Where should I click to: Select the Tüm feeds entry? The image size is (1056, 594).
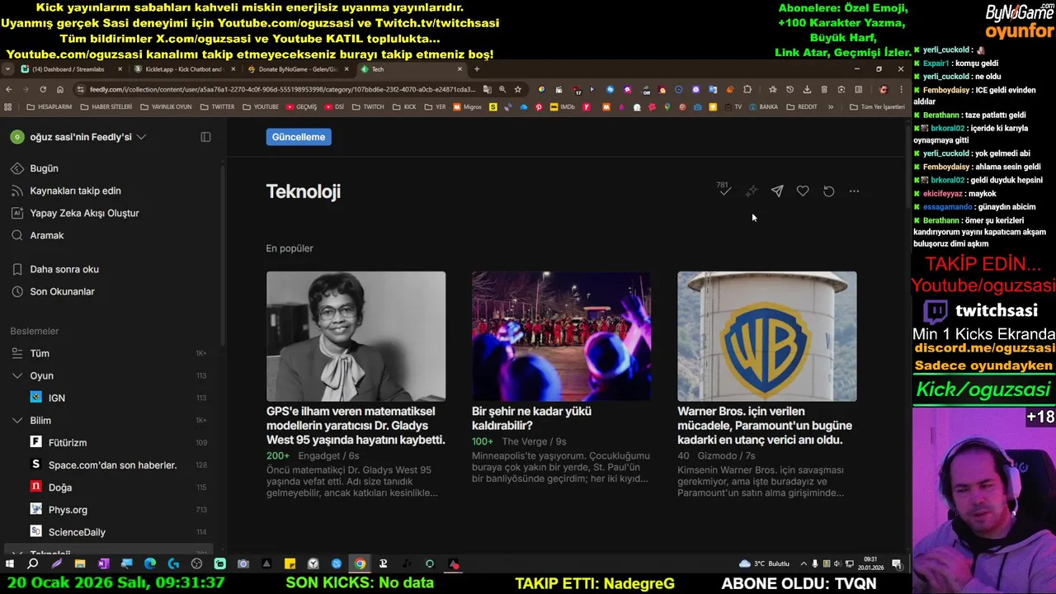tap(107, 353)
